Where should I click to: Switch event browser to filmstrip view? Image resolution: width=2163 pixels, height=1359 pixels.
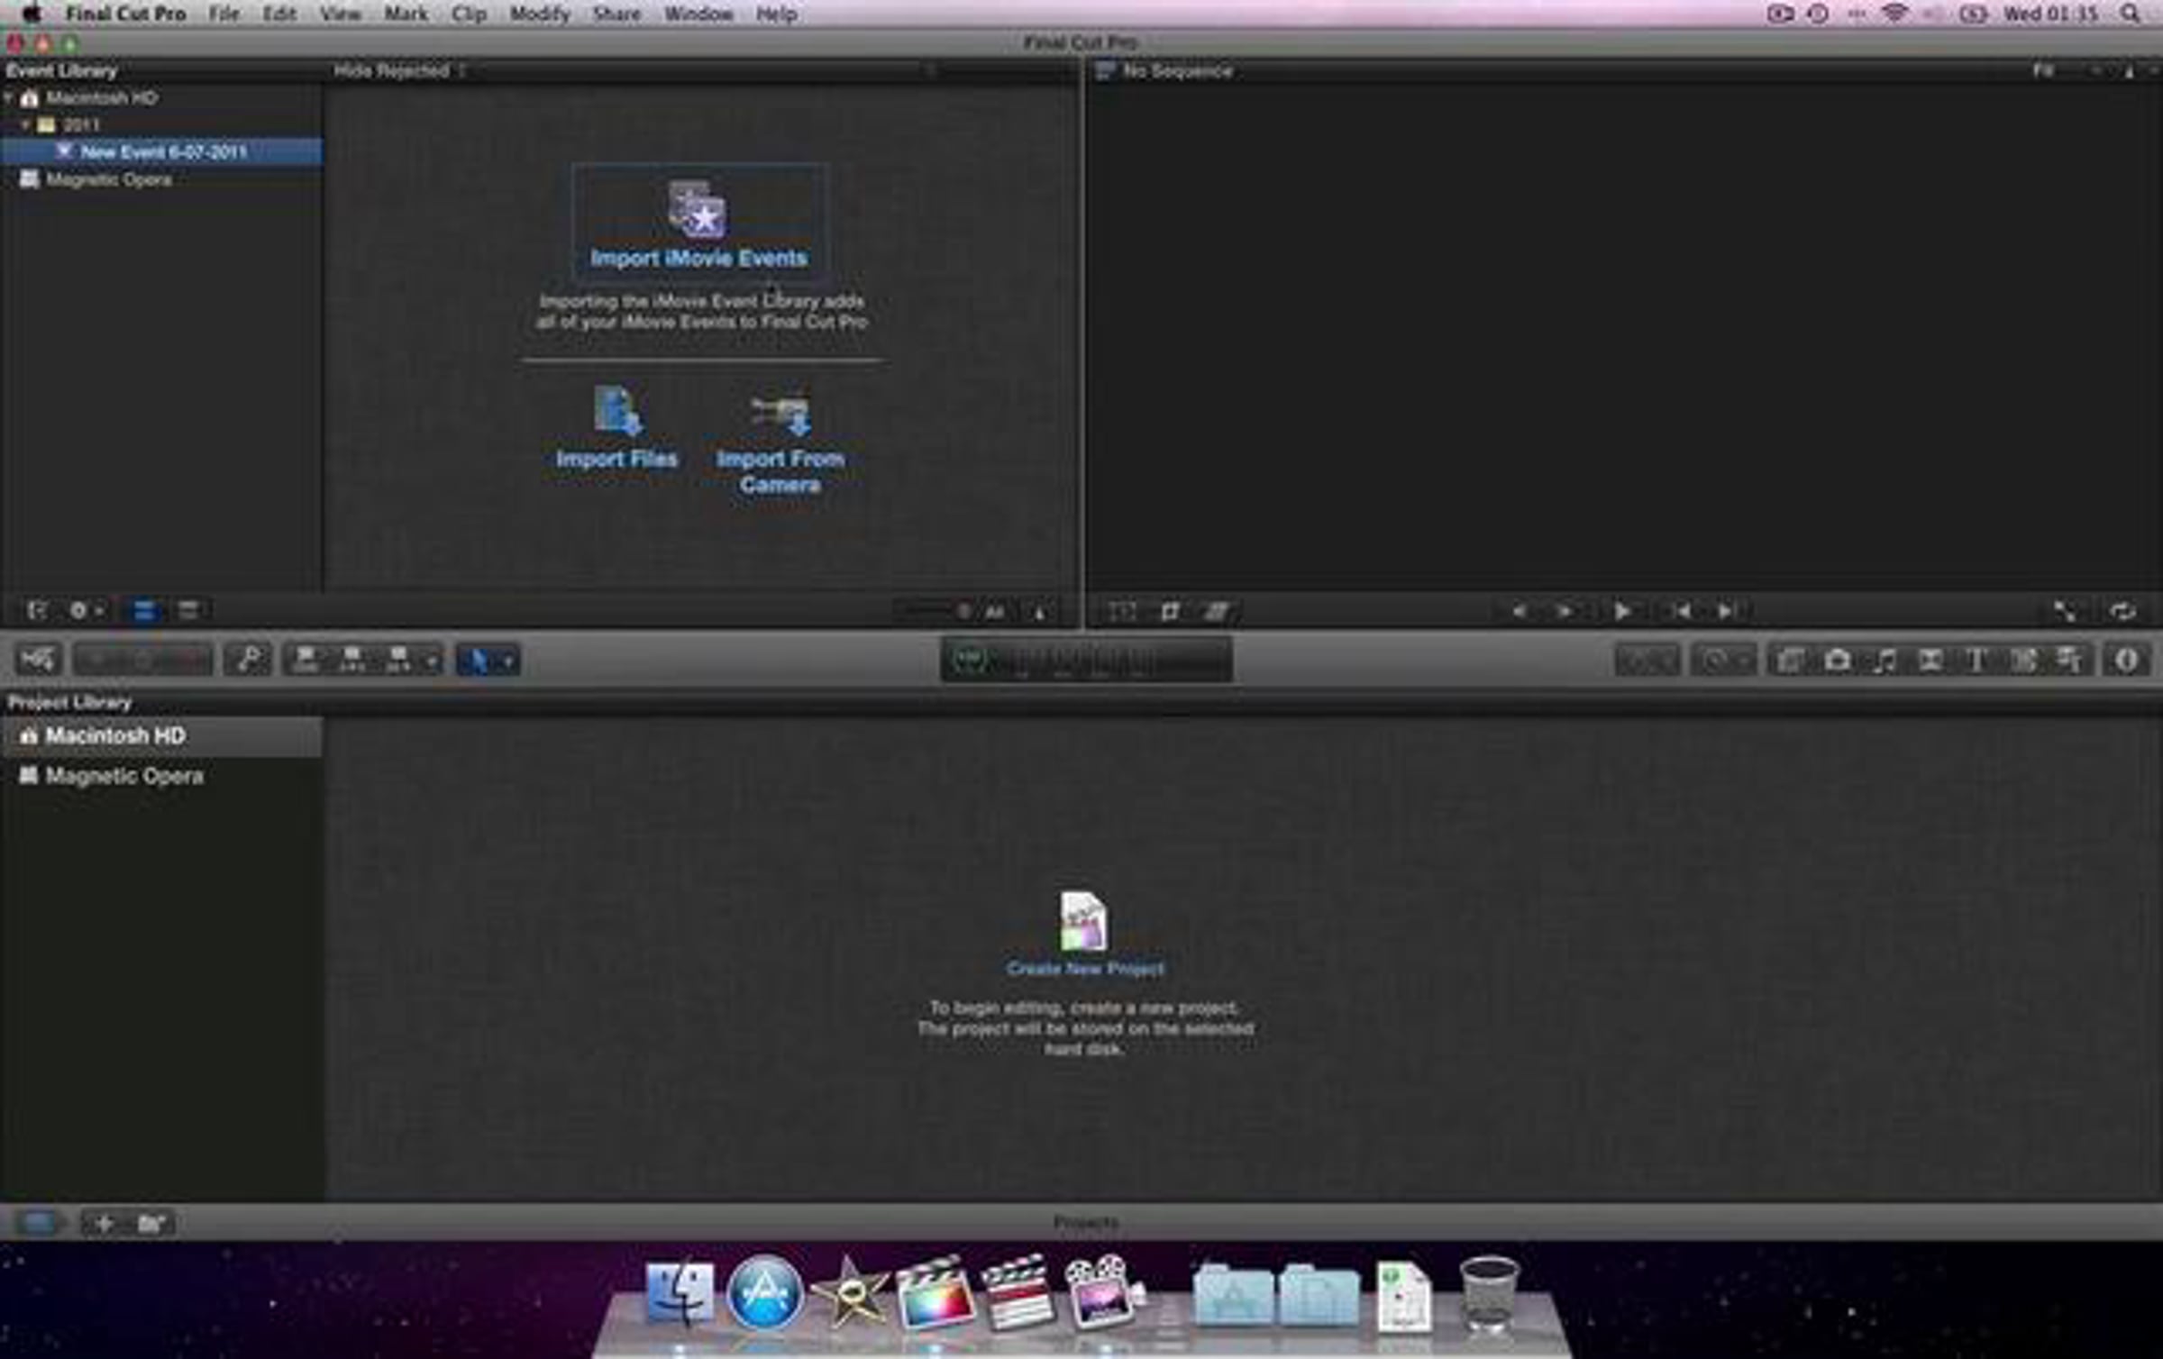pyautogui.click(x=143, y=610)
